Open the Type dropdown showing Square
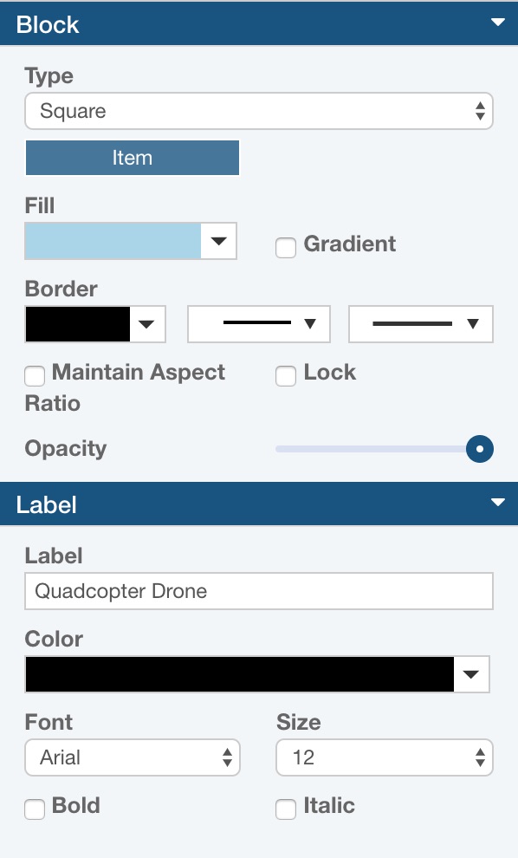This screenshot has height=858, width=518. click(258, 111)
